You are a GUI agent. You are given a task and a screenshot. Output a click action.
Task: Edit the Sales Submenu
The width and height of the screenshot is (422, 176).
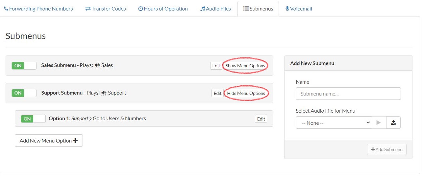(216, 66)
